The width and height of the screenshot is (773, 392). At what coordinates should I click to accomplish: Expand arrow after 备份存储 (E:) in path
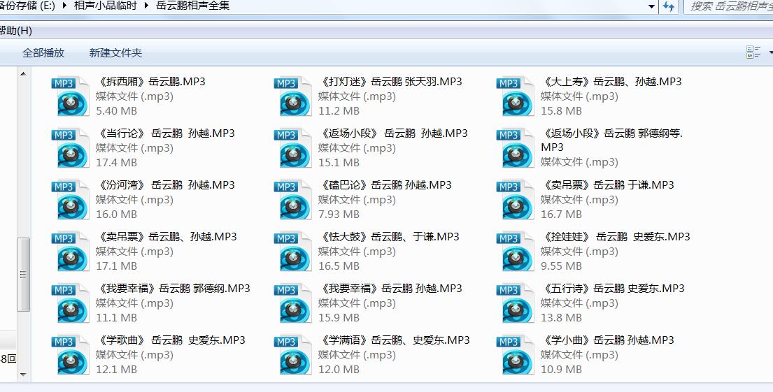pyautogui.click(x=64, y=6)
